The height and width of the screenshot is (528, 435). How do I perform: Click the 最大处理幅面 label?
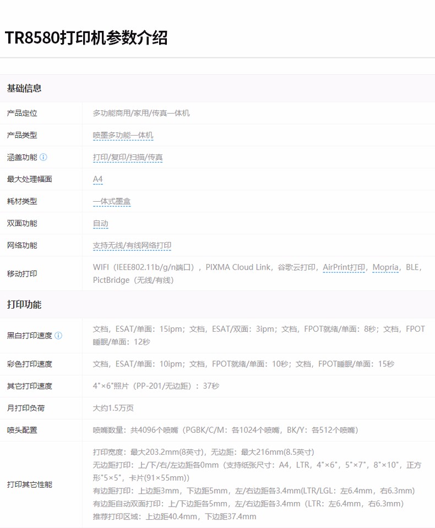click(30, 179)
